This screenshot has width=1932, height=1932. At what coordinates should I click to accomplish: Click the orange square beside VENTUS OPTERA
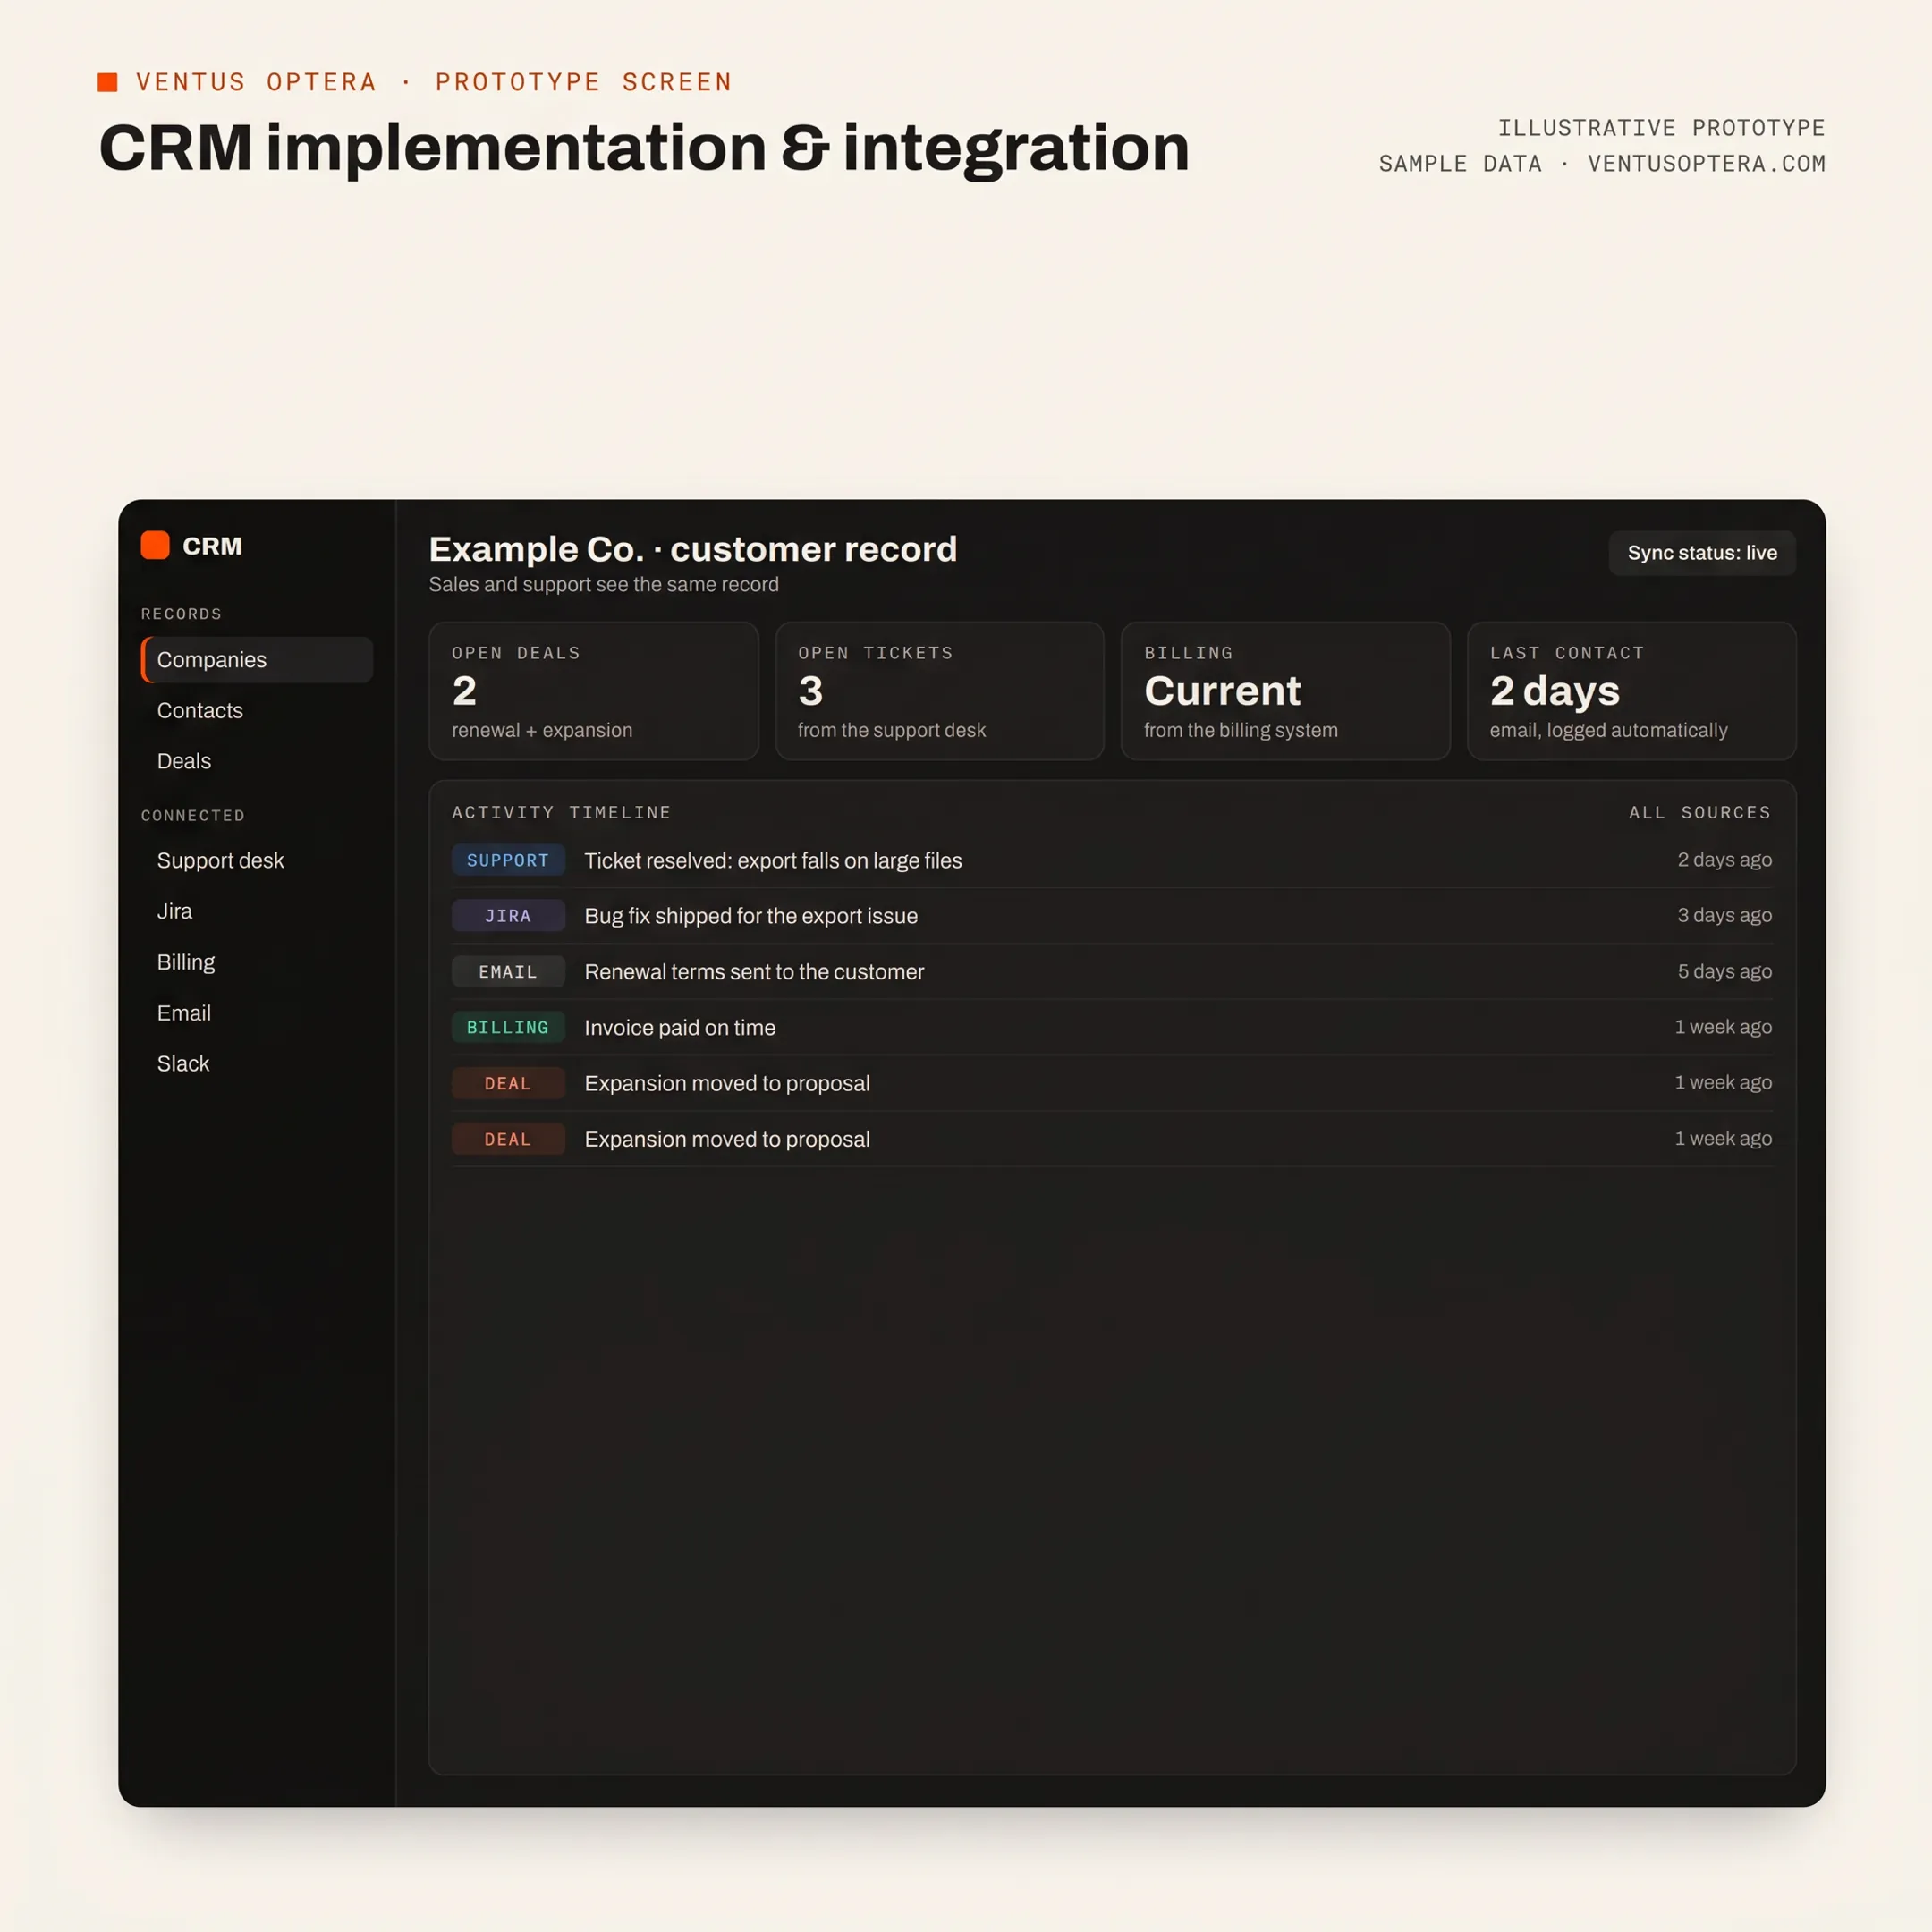pyautogui.click(x=108, y=82)
